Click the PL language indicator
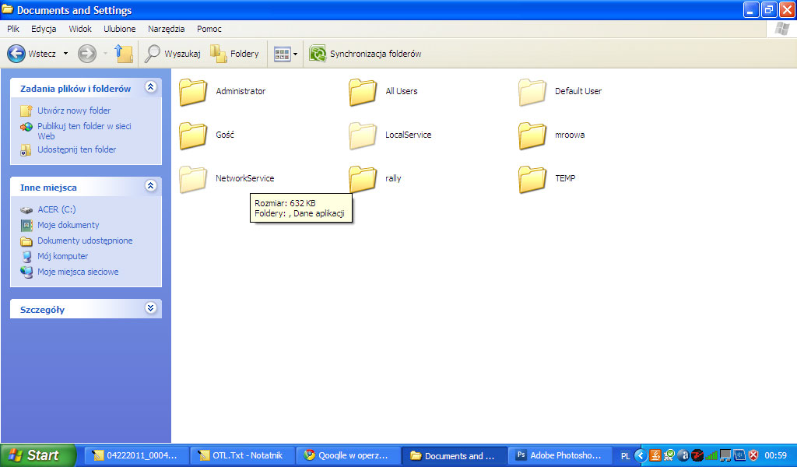Image resolution: width=797 pixels, height=467 pixels. (625, 456)
